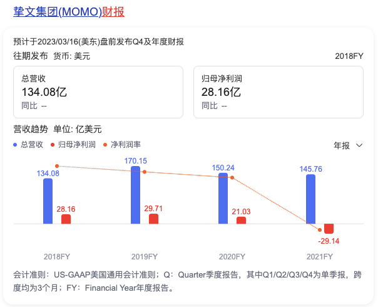Toggle the 归母净利润 legend item
The width and height of the screenshot is (378, 307).
[73, 145]
